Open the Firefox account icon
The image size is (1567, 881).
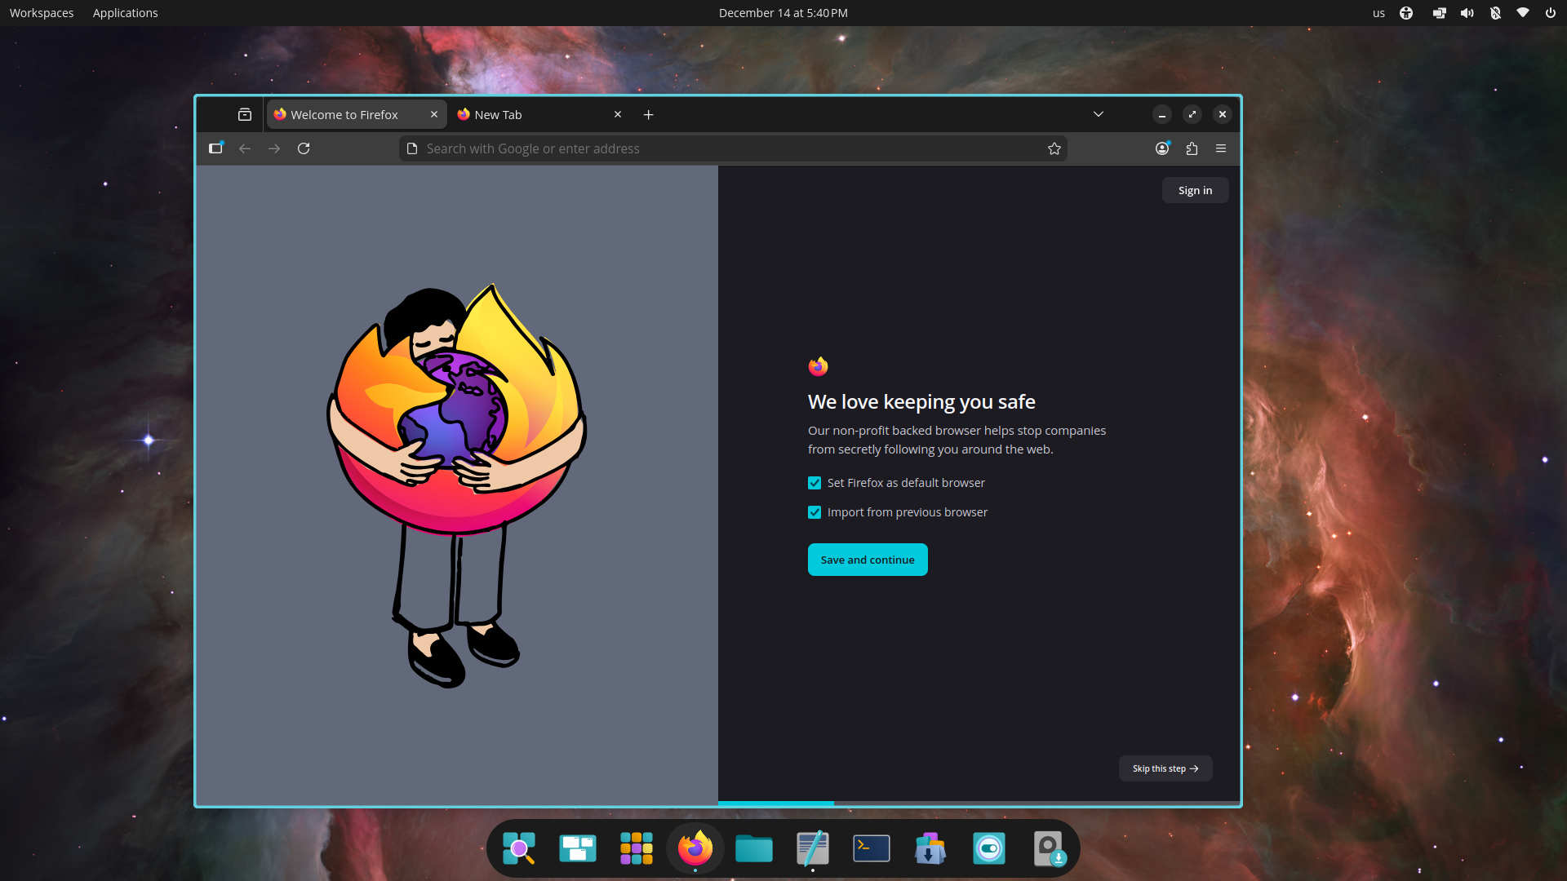point(1162,148)
